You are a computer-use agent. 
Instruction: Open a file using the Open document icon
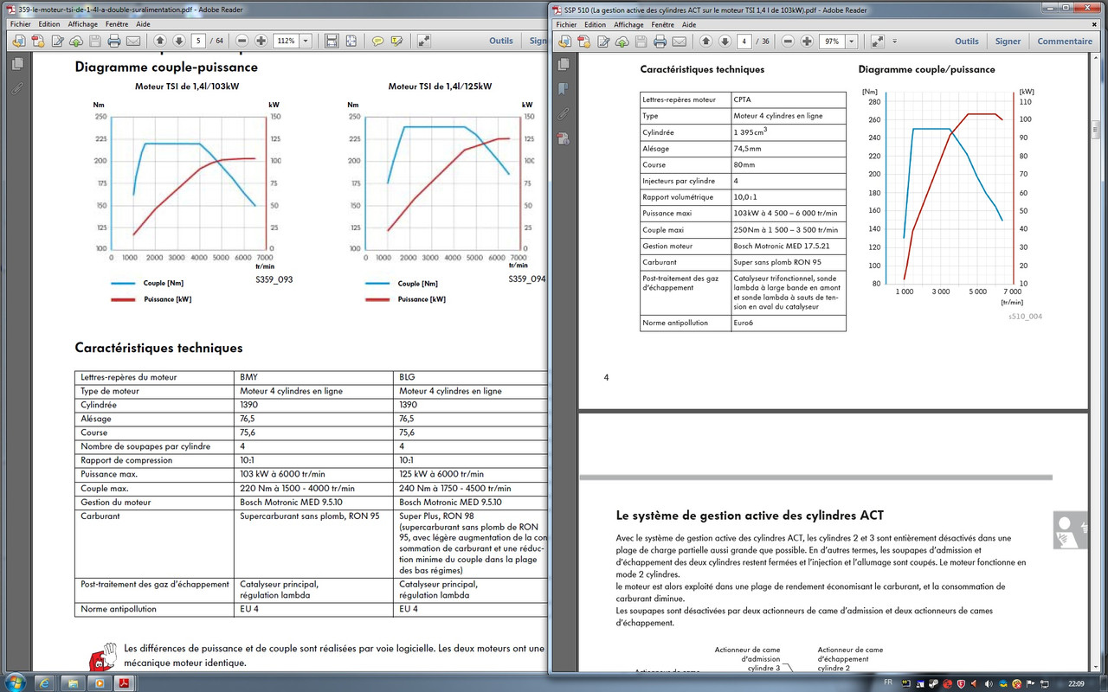pos(17,41)
